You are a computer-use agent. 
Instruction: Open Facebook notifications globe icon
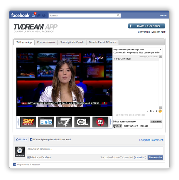[x=44, y=15]
